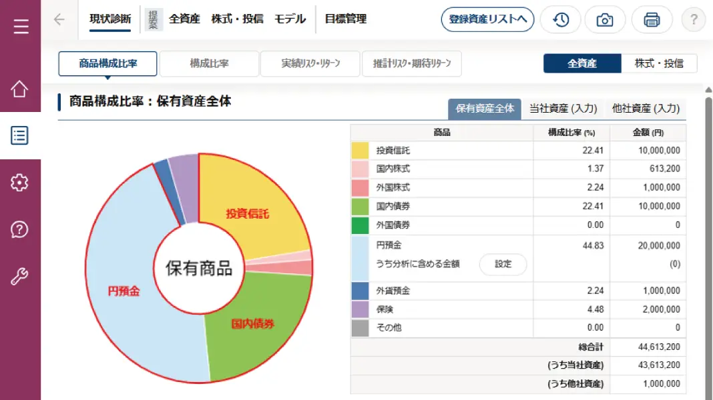Open tools with the wrench icon

click(x=19, y=276)
